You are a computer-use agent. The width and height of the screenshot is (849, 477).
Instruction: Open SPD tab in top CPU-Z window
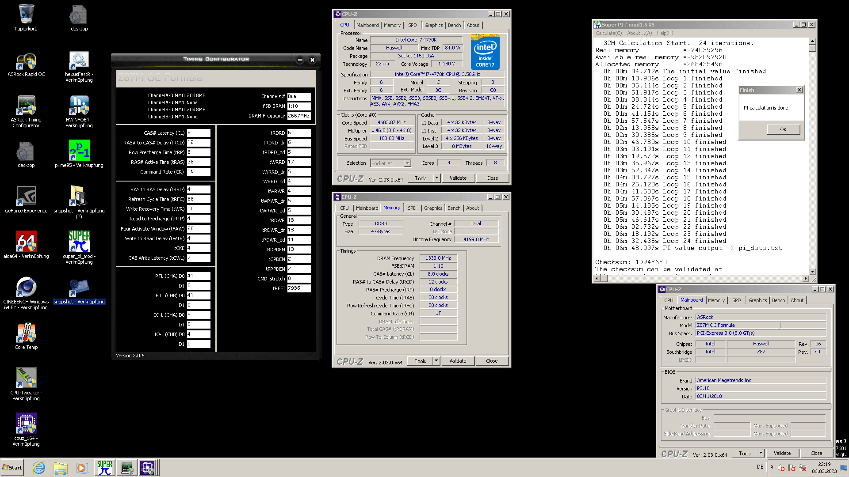[412, 25]
